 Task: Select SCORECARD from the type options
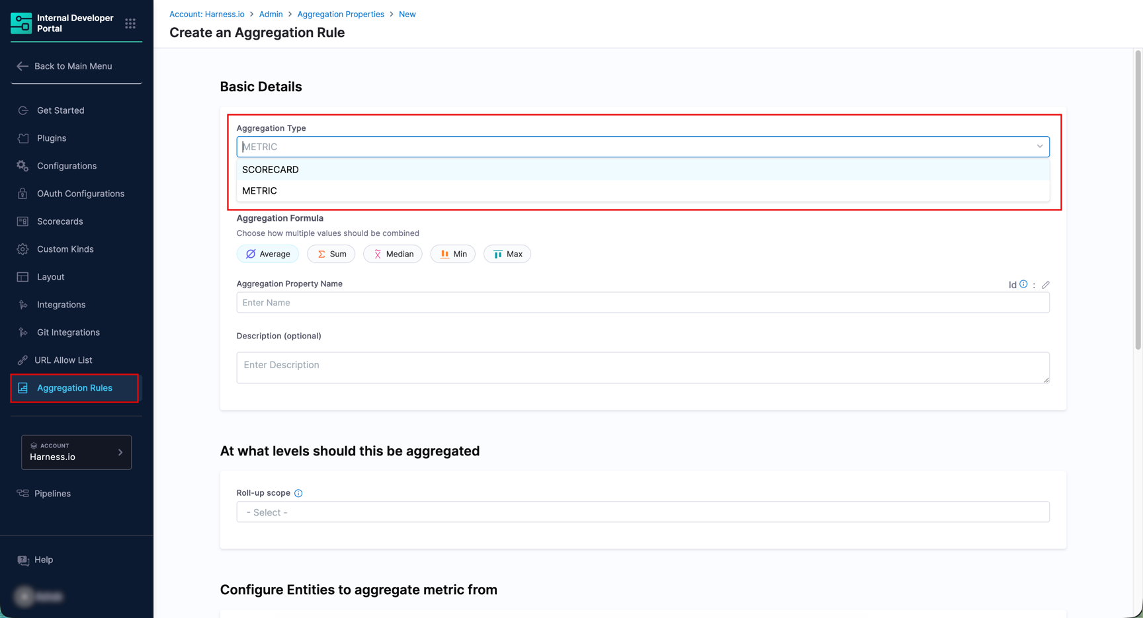click(x=271, y=169)
